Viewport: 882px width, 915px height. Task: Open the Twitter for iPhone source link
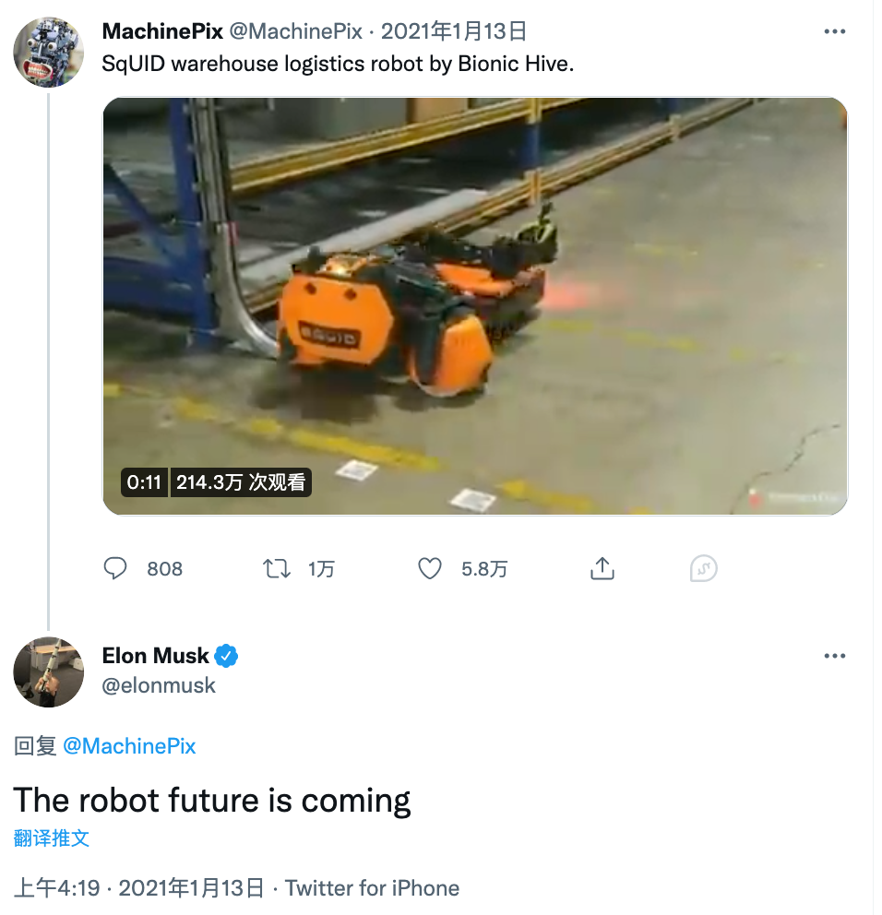(x=372, y=888)
